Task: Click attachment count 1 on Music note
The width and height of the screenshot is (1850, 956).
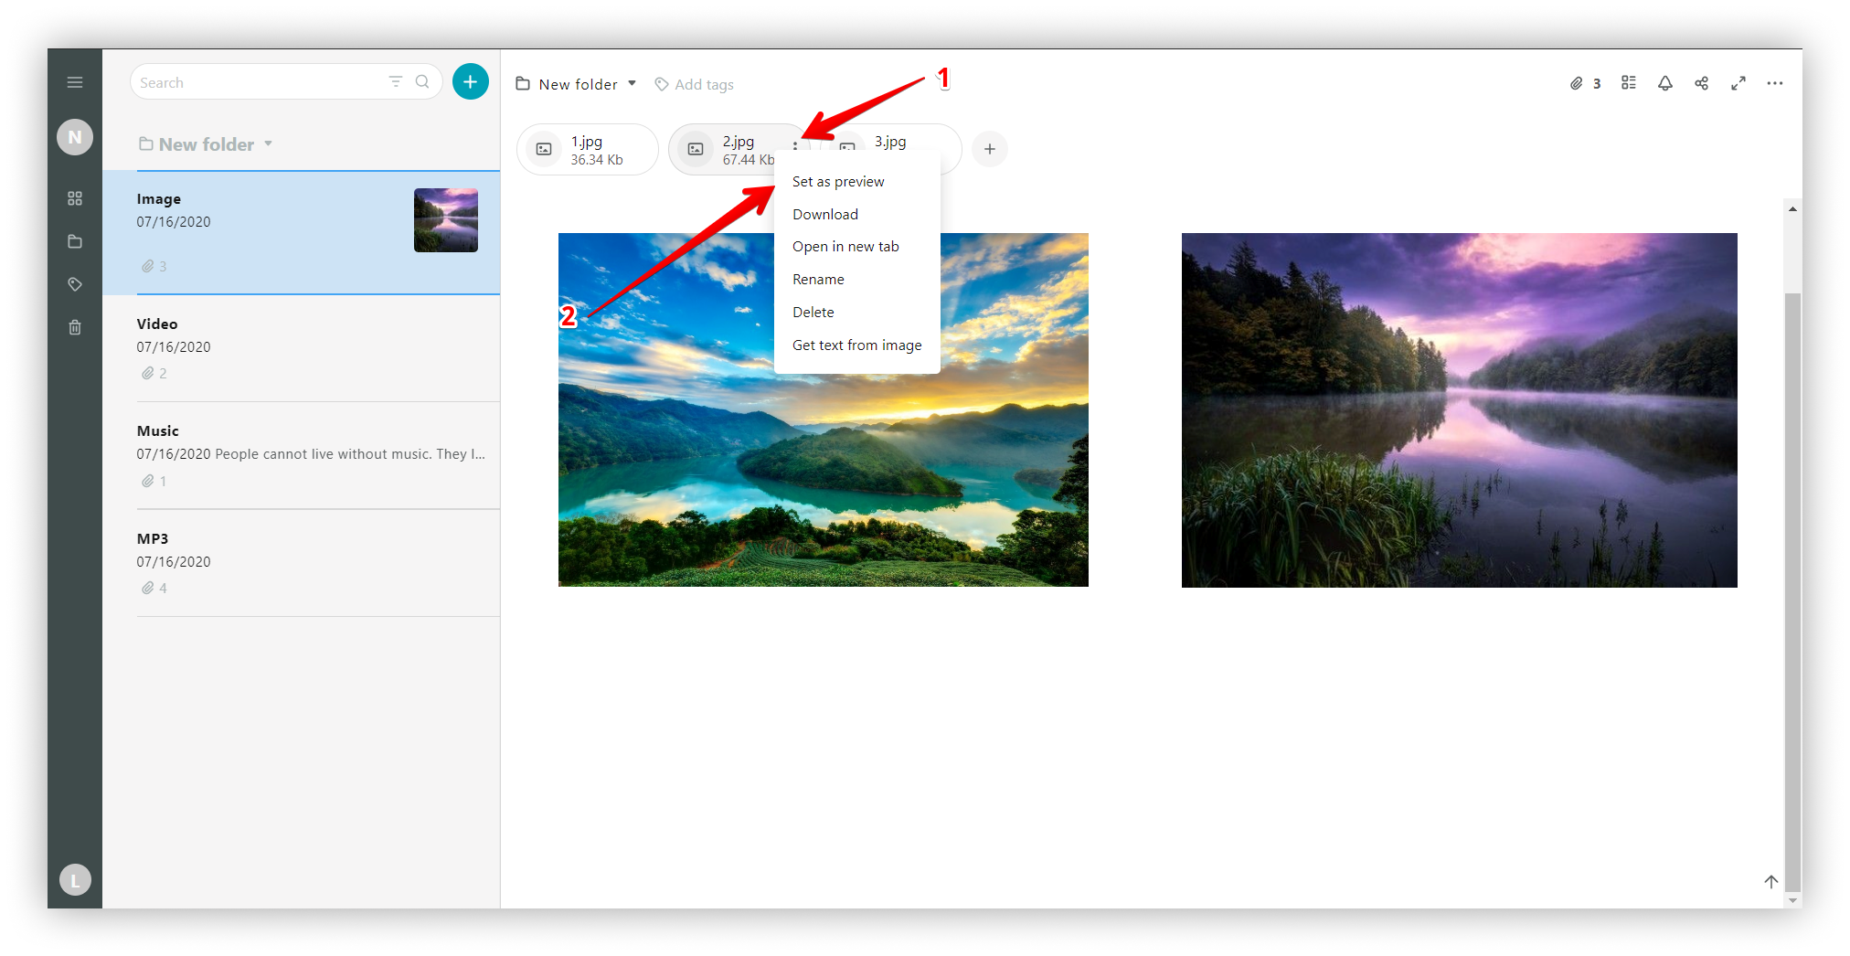Action: [154, 481]
